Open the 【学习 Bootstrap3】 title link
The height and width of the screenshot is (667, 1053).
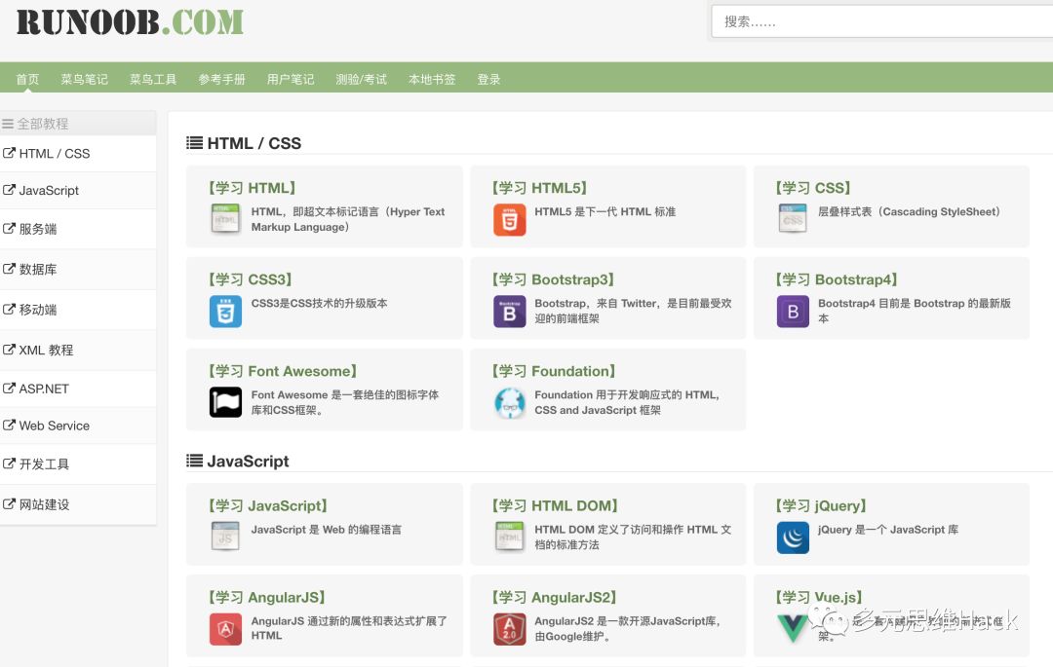pos(553,278)
